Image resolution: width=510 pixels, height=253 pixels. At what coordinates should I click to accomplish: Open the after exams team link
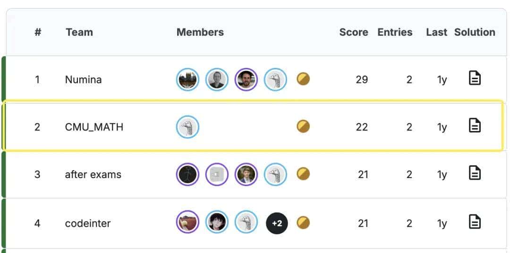(x=93, y=175)
